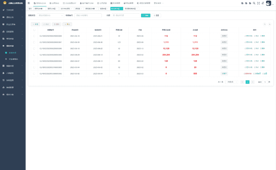Image resolution: width=276 pixels, height=170 pixels.
Task: Switch to the 首页 tab
Action: [x=30, y=8]
